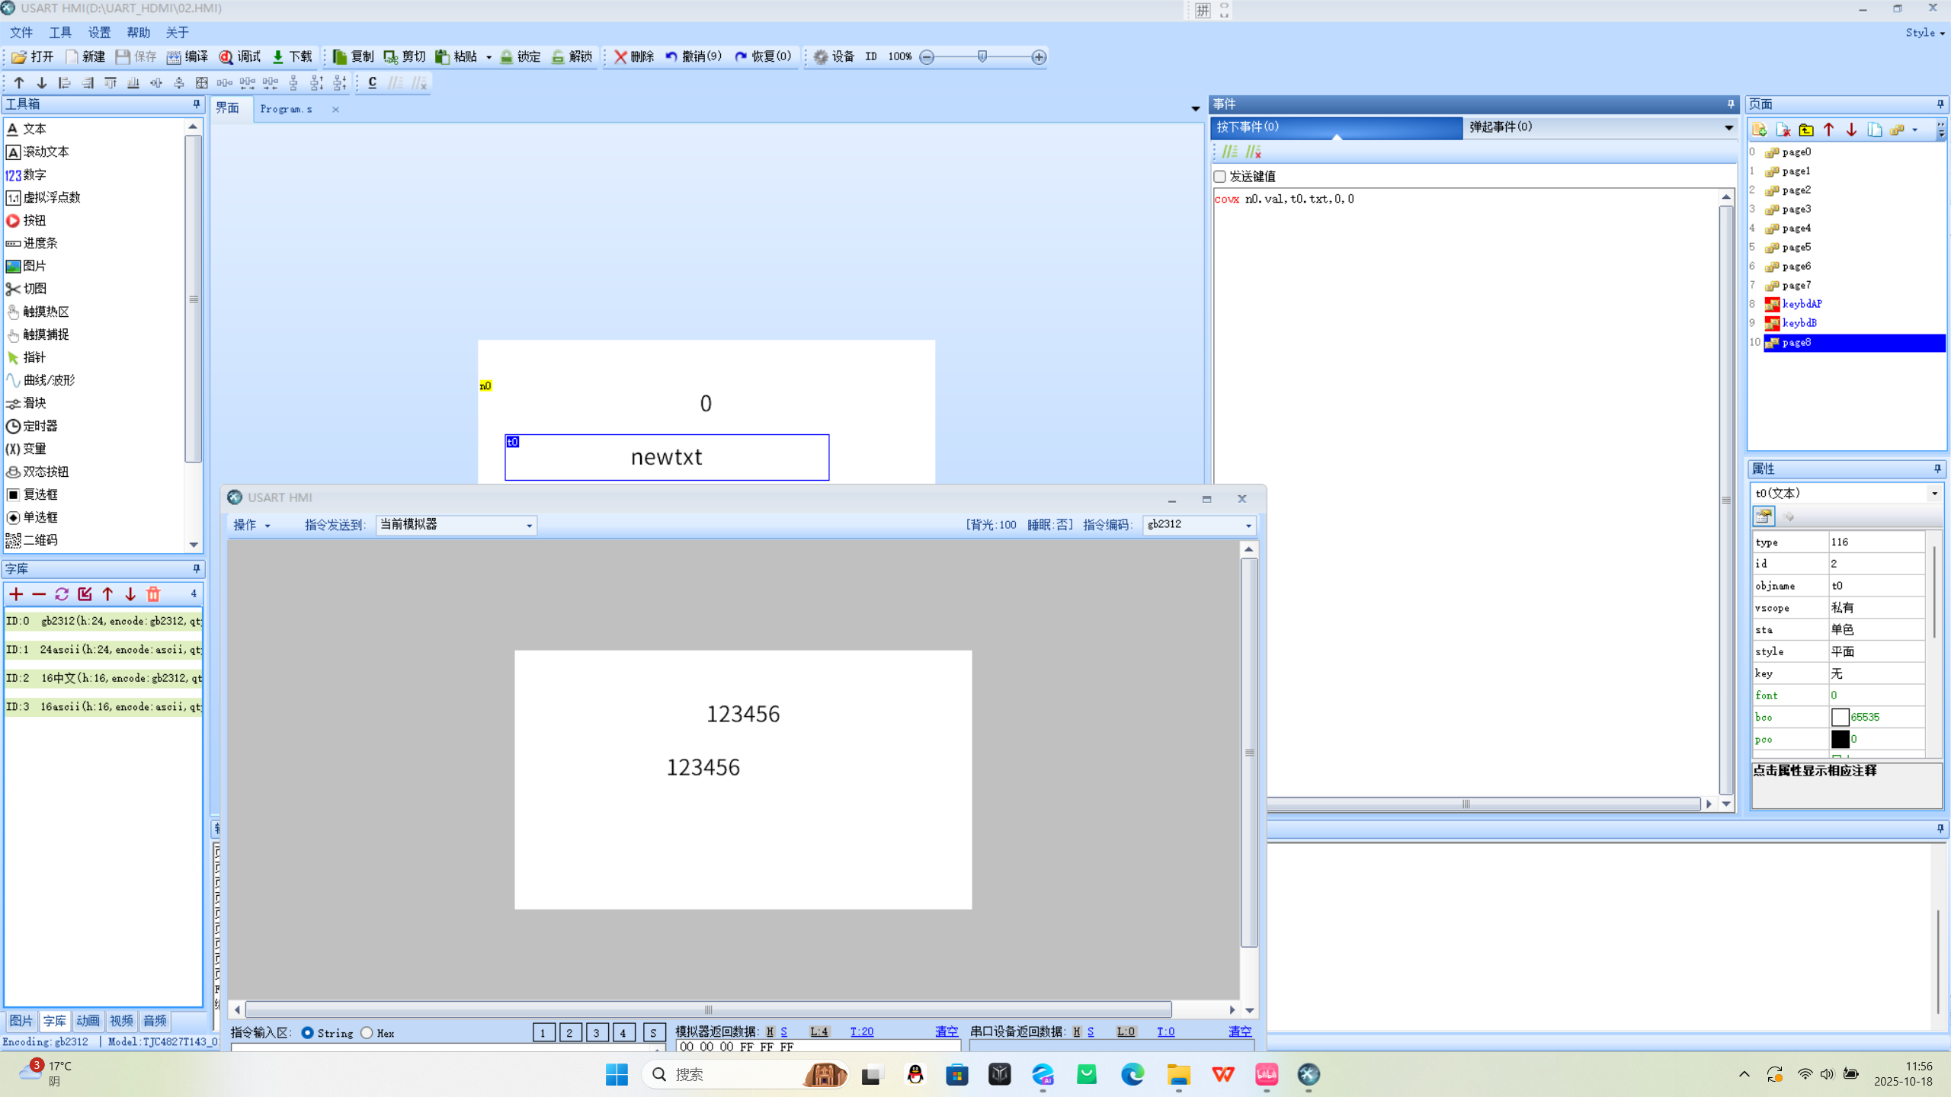Screen dimensions: 1951x1097
Task: Click the 下载 download toolbar icon
Action: (x=292, y=56)
